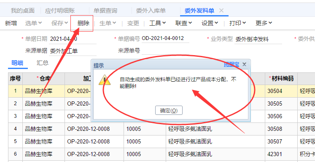Select row number 1 in the table
Screen dimensions: 315x162
(x=15, y=91)
